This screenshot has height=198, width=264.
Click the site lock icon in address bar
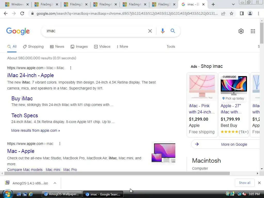coord(32,13)
